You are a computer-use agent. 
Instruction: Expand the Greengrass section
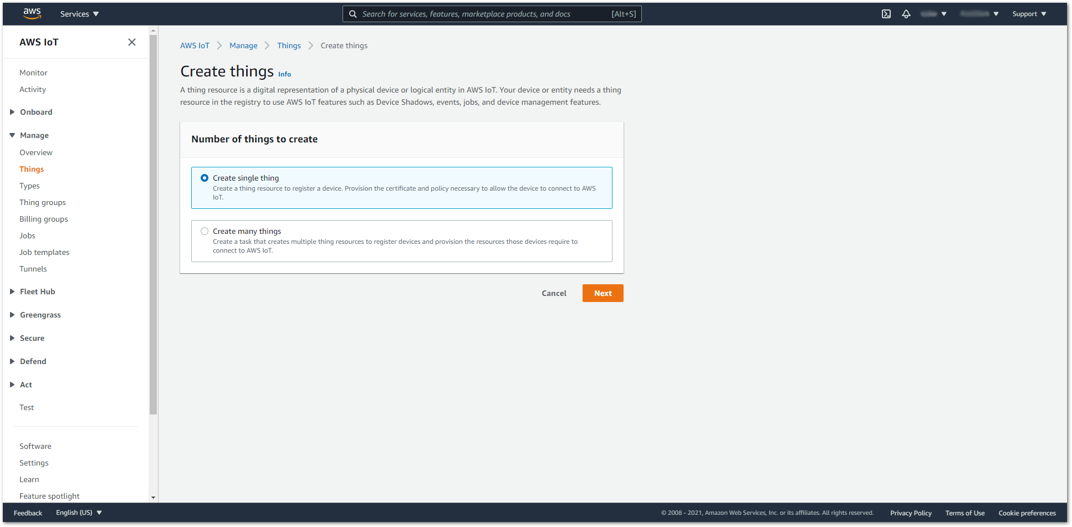[x=40, y=315]
